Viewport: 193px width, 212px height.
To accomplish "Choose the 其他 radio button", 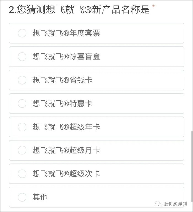I will point(22,197).
